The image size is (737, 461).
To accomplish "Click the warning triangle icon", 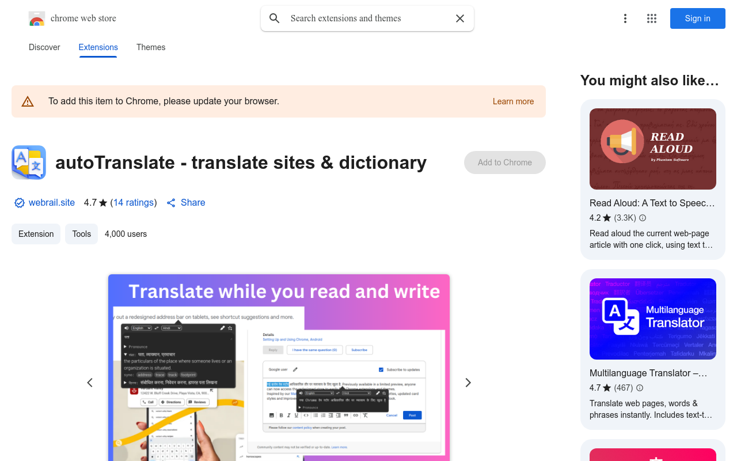I will click(28, 102).
